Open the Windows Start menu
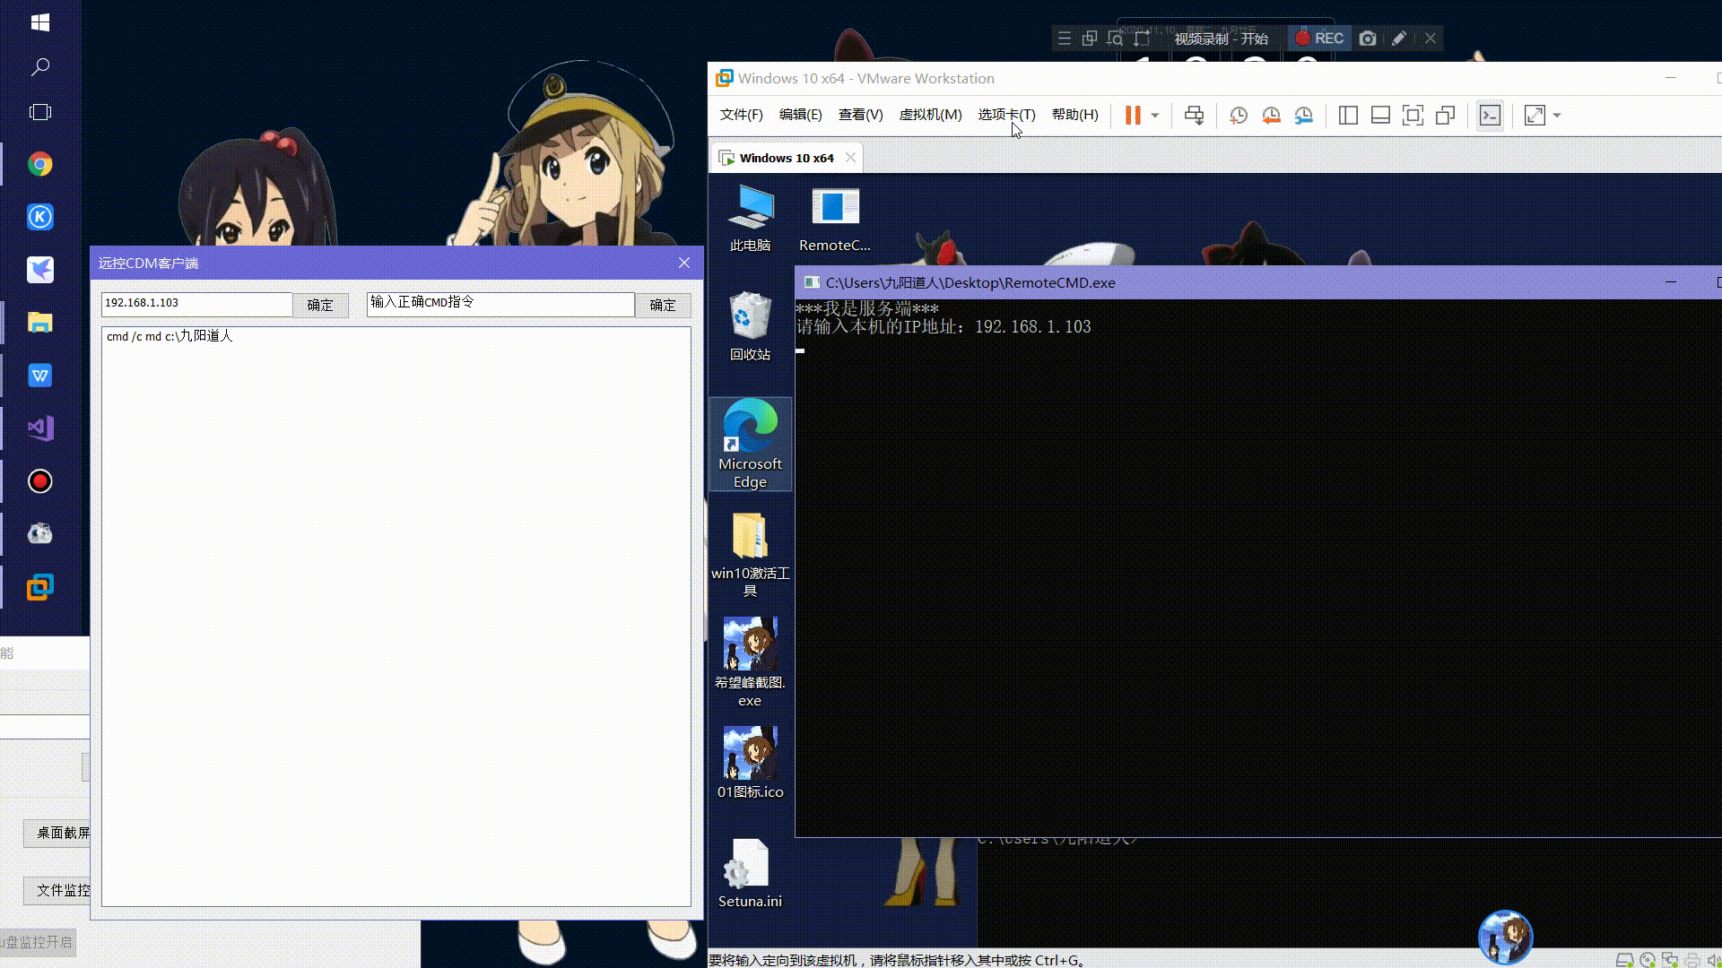This screenshot has height=968, width=1722. pos(40,22)
